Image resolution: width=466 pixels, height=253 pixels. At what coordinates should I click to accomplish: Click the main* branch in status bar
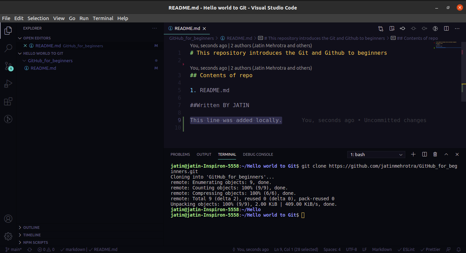[x=13, y=250]
